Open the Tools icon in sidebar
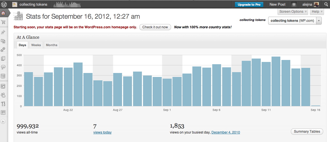 tap(3, 104)
